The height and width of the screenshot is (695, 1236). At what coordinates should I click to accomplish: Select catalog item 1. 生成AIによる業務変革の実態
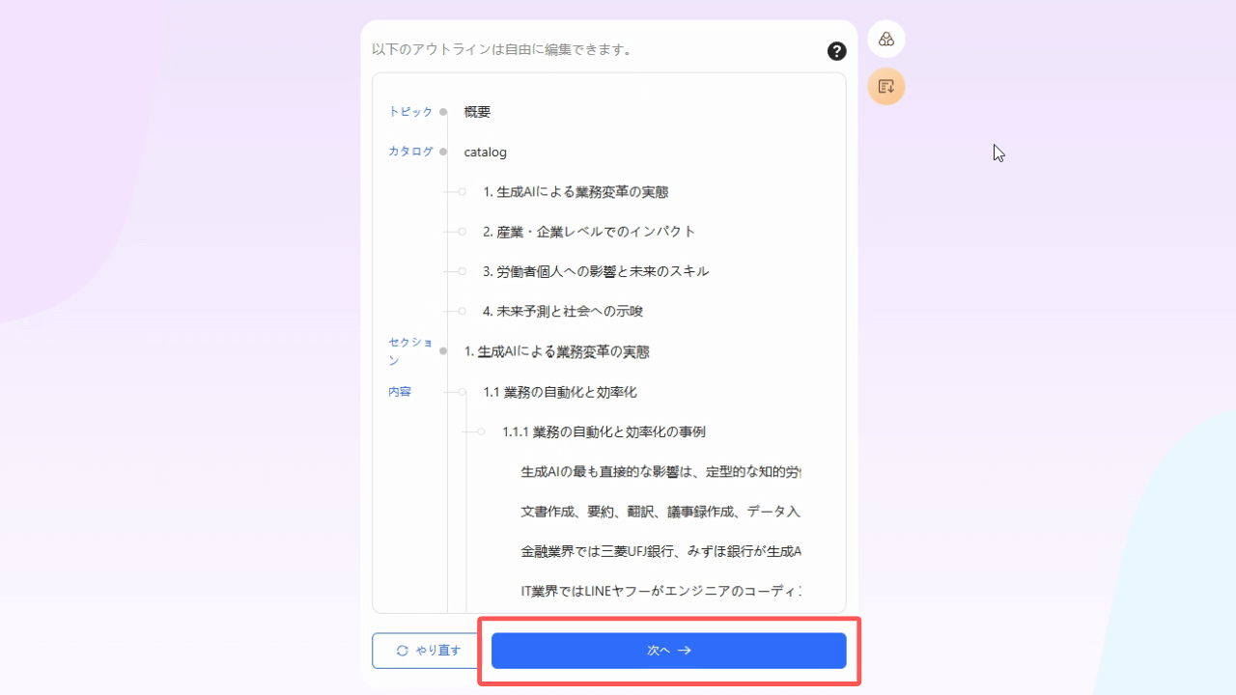click(576, 192)
